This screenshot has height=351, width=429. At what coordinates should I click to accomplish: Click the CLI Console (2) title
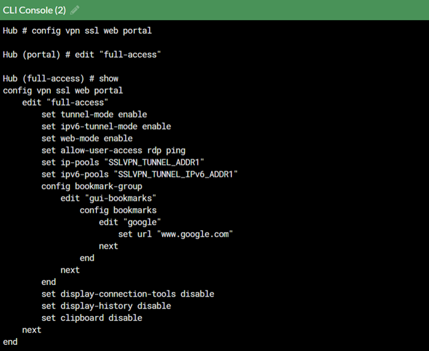tap(34, 10)
